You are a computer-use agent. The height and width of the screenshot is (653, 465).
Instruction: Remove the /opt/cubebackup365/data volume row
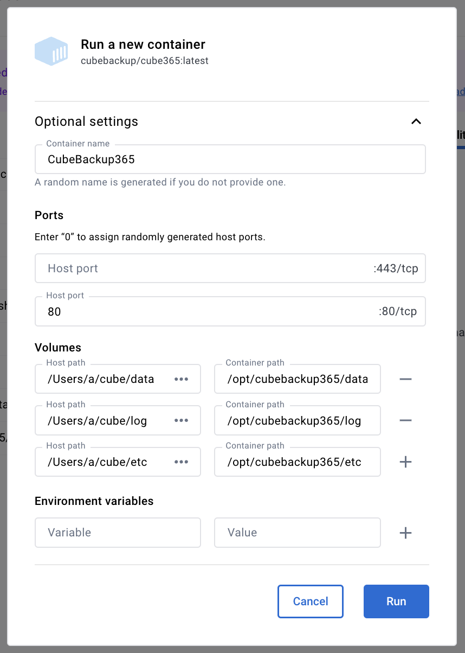(x=405, y=379)
